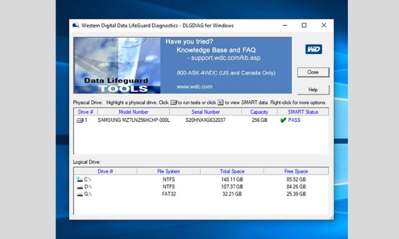
Task: Click the Capacity column header
Action: (x=260, y=112)
